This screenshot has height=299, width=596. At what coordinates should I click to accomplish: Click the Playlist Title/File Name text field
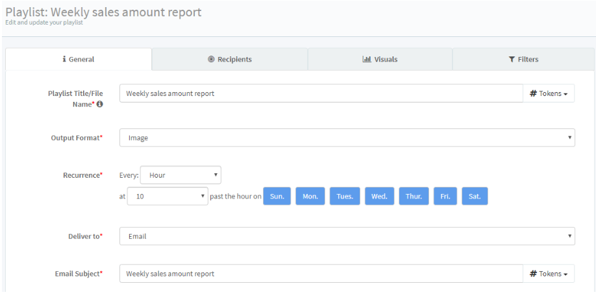point(321,93)
